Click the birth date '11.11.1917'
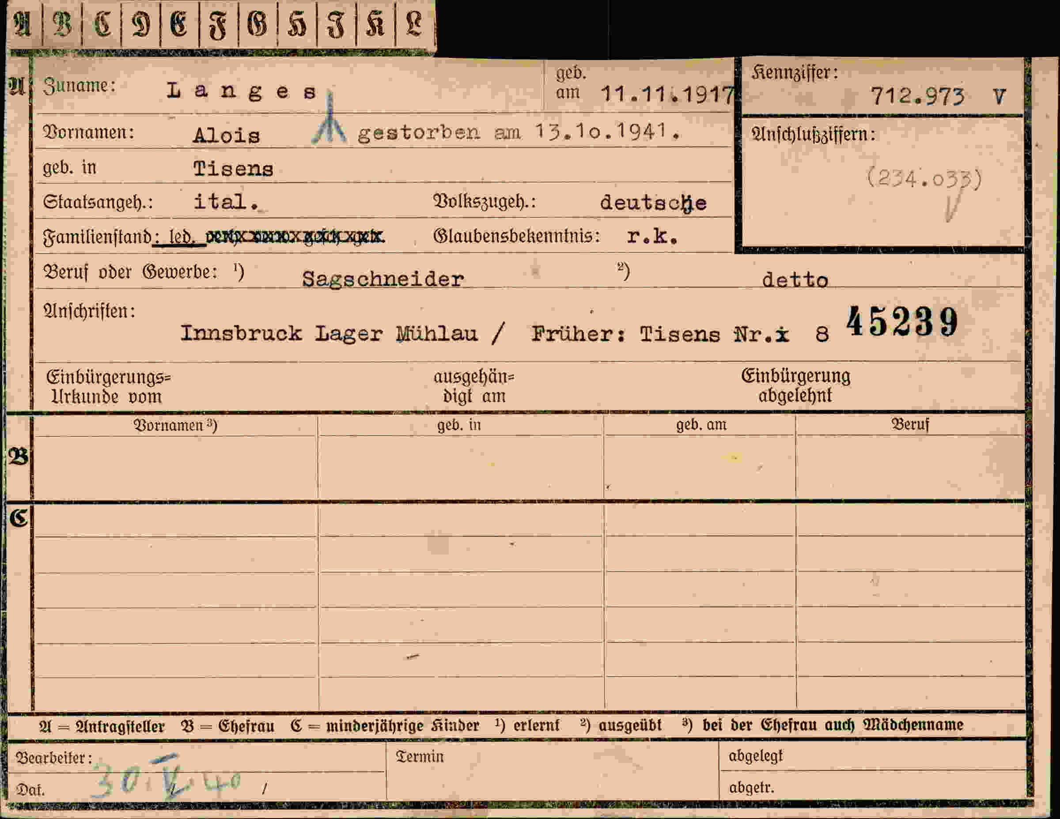Screen dimensions: 1060x819 click(x=667, y=94)
